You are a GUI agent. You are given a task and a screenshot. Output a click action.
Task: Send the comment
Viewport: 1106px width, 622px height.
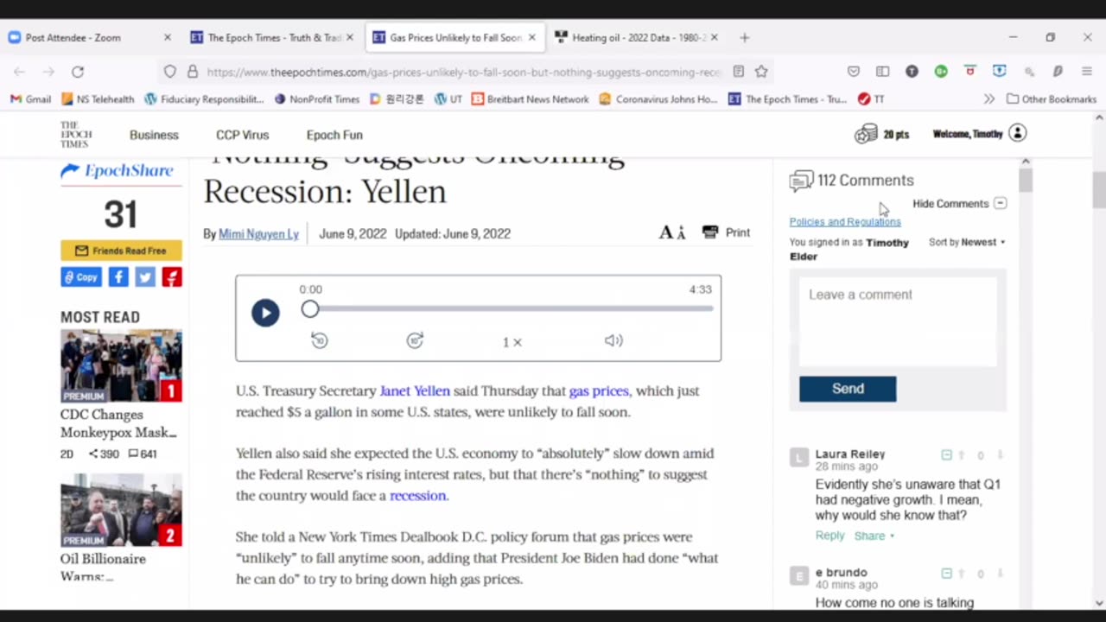point(848,389)
